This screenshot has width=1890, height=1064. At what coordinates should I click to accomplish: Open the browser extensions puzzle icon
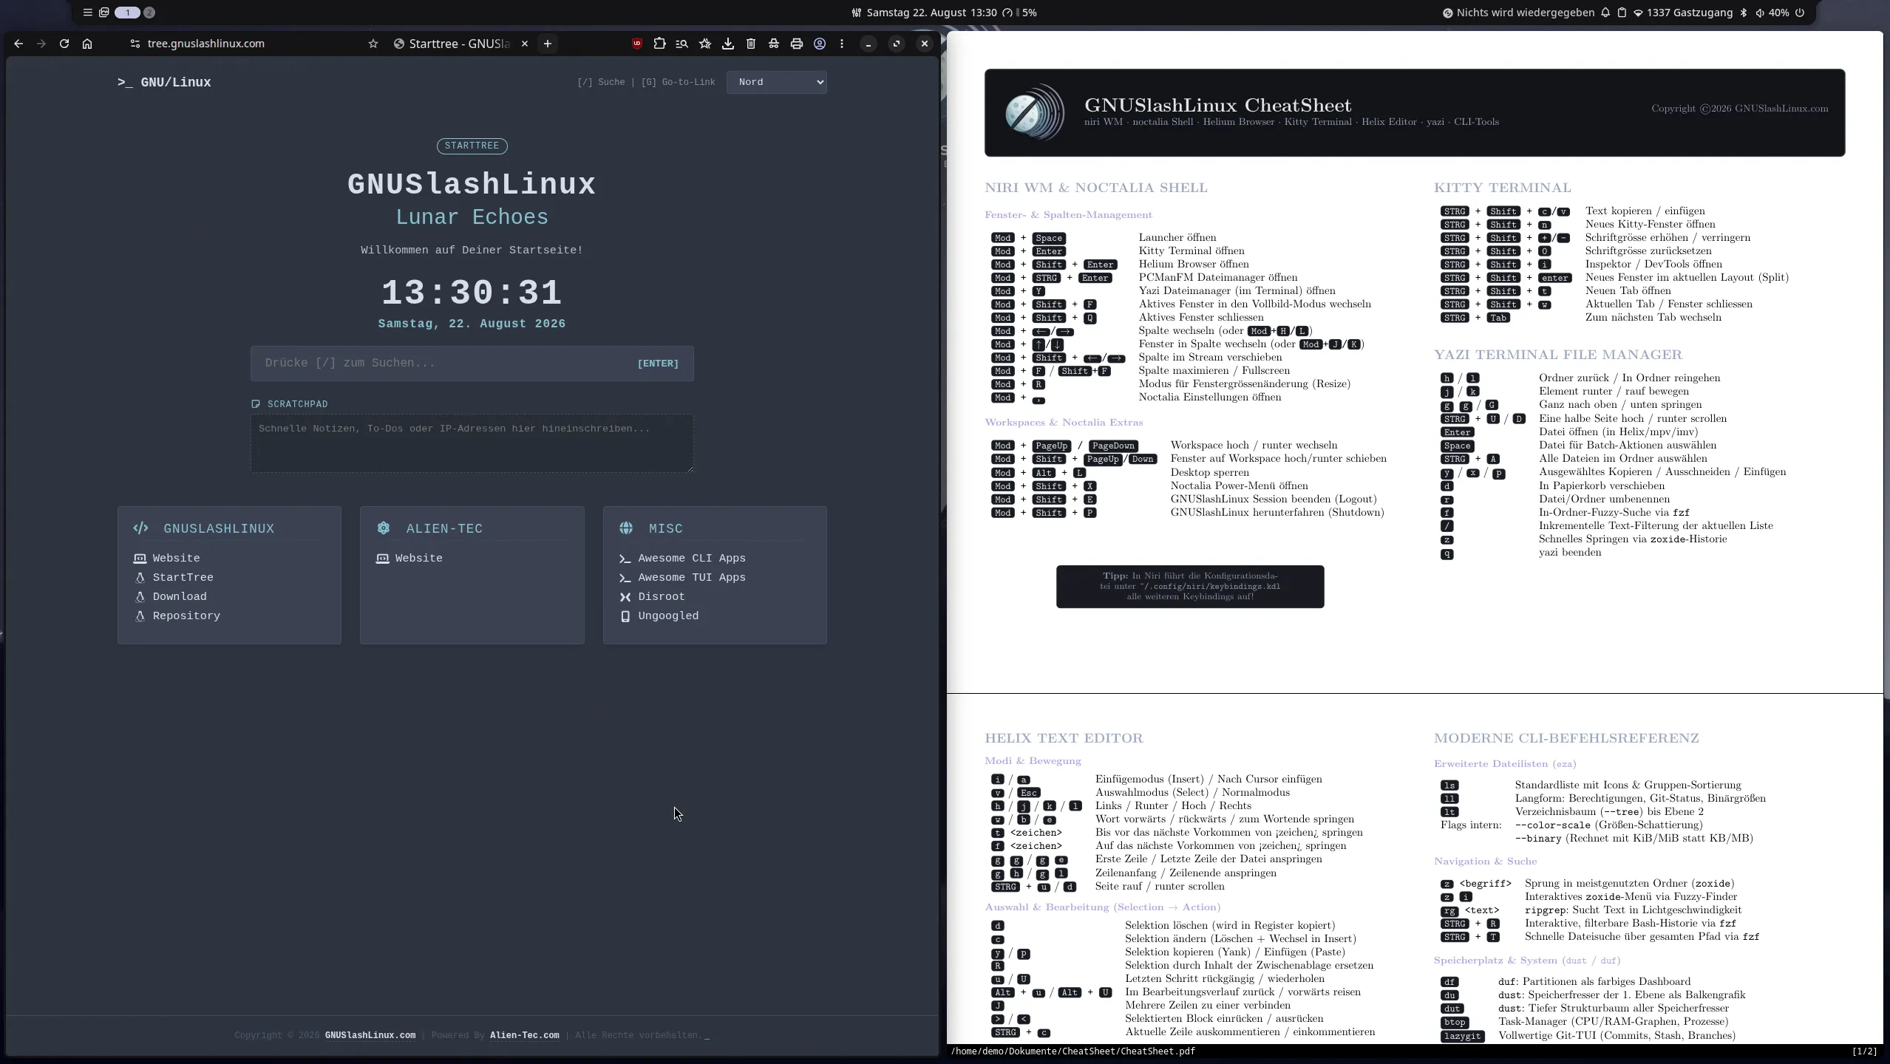pos(659,44)
